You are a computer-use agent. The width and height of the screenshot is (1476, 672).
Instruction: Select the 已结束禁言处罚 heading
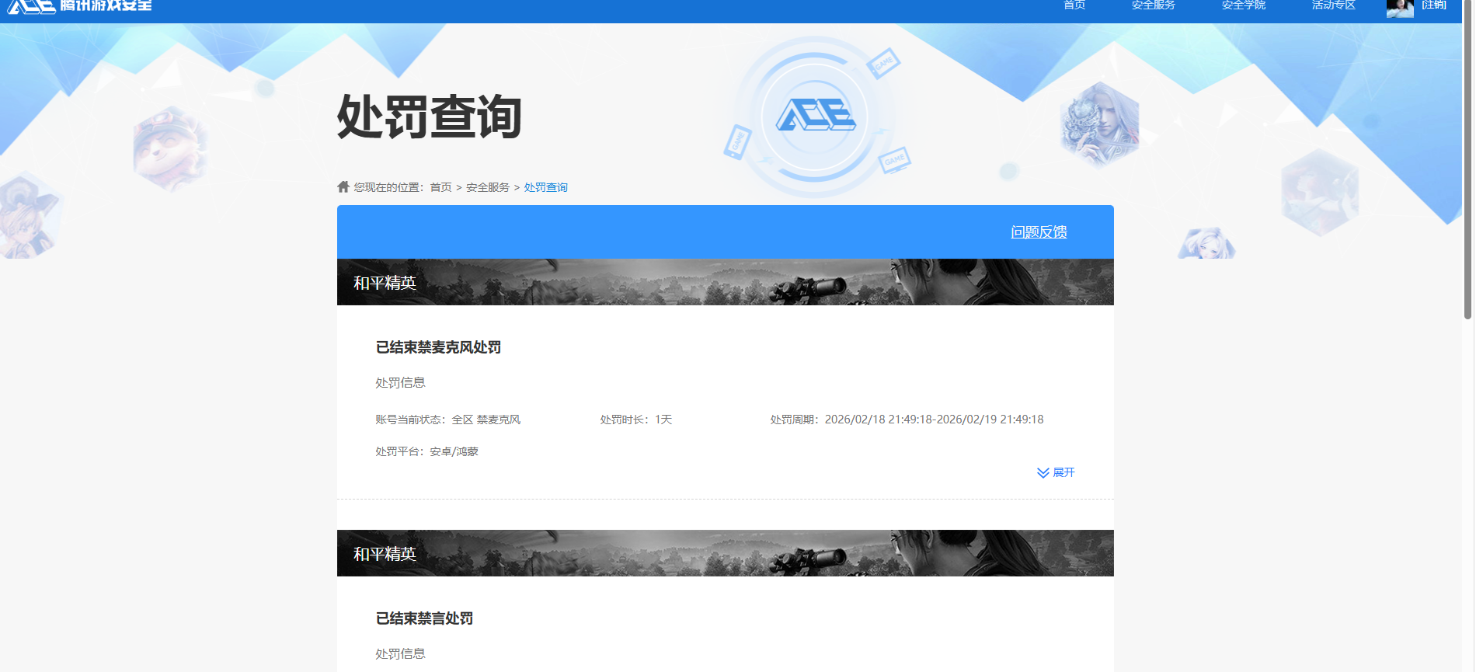[424, 618]
